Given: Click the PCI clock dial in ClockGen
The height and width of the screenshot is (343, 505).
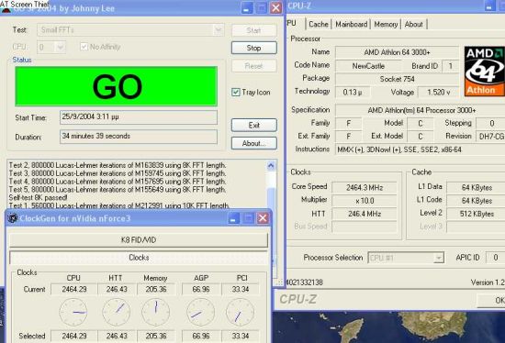Looking at the screenshot, I should coord(241,312).
